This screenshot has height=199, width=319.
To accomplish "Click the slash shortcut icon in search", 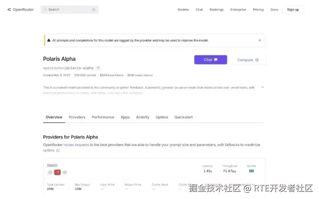I will (x=94, y=10).
